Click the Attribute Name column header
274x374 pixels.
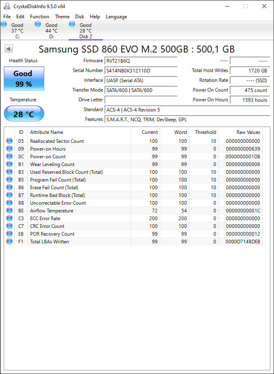[79, 132]
